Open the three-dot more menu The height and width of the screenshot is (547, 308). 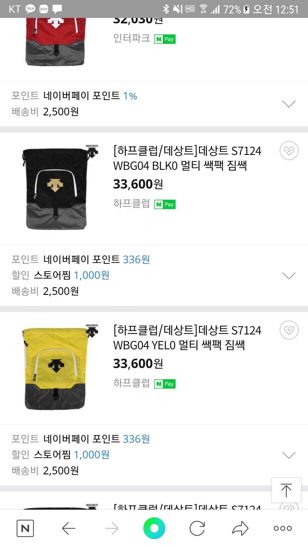[283, 528]
